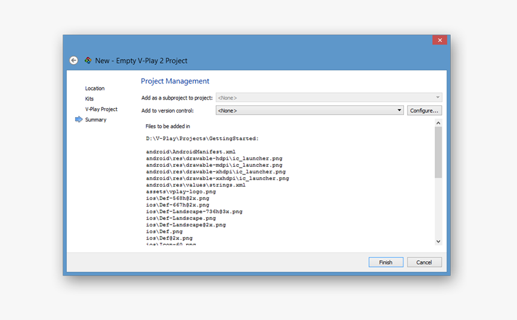Click the window title 'New - Empty V-Play 2 Project'
The height and width of the screenshot is (320, 517).
click(x=141, y=61)
